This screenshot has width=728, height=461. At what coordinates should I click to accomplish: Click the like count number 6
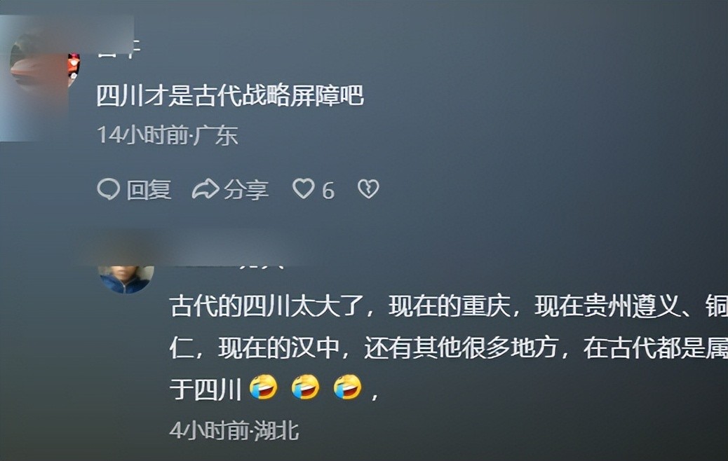(x=328, y=191)
